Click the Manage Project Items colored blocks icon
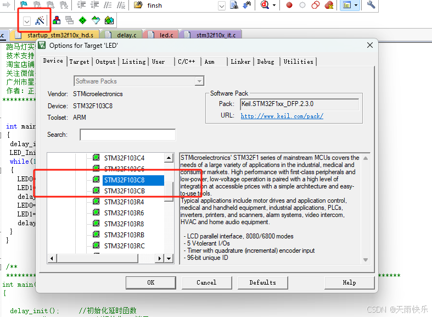 pyautogui.click(x=57, y=20)
